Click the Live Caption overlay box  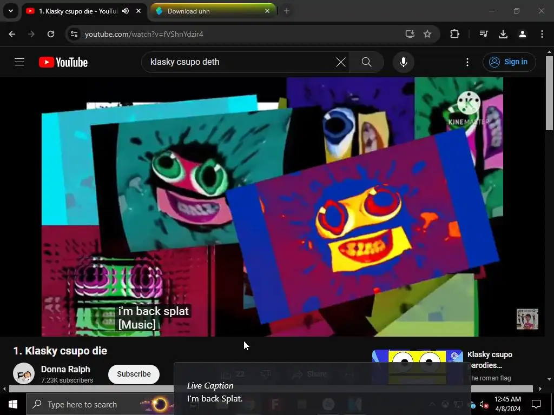pos(322,388)
